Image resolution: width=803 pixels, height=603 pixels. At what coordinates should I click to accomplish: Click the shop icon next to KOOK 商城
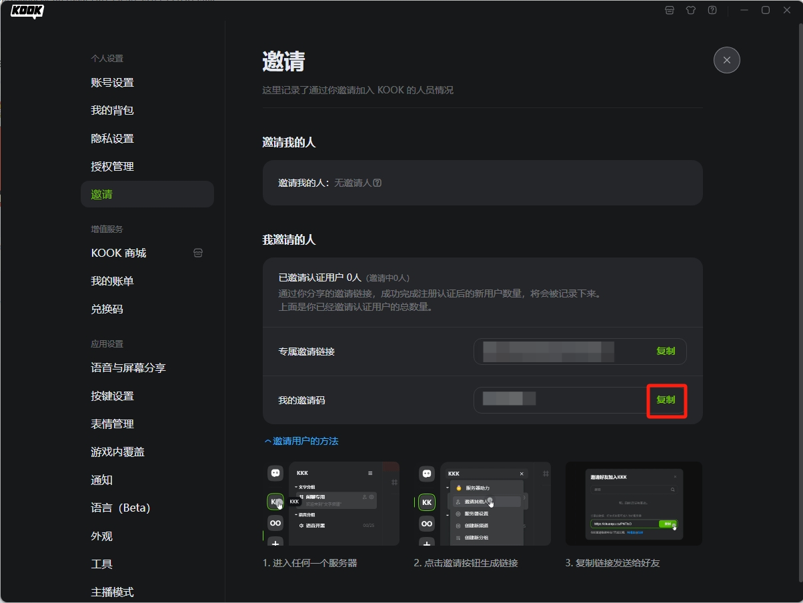198,253
